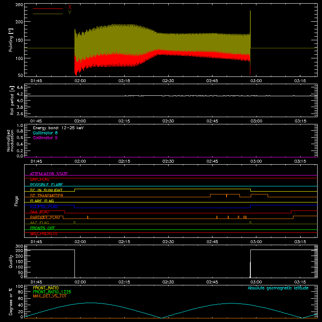This screenshot has width=322, height=322.
Task: Click the 01:45 time label under Quality plot
Action: [36, 282]
